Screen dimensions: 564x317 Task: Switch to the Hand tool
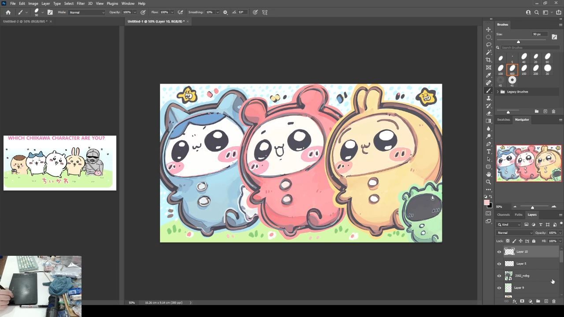[488, 174]
